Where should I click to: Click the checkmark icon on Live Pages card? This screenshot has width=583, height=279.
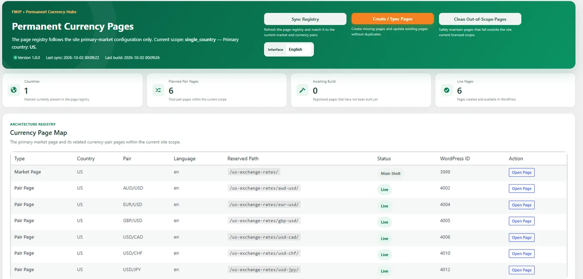[x=447, y=90]
